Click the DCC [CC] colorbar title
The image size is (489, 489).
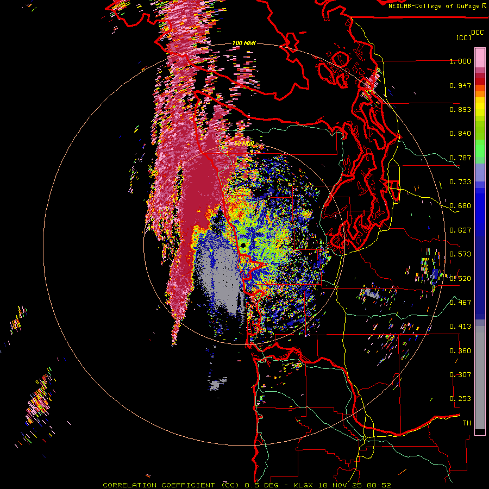pyautogui.click(x=470, y=35)
